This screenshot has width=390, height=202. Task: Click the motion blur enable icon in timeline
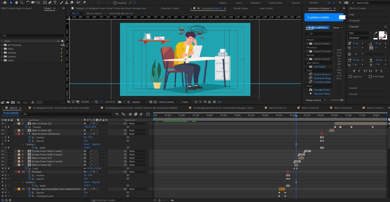[141, 114]
